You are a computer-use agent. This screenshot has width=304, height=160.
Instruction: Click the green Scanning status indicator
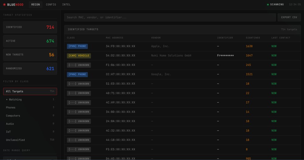point(268,5)
